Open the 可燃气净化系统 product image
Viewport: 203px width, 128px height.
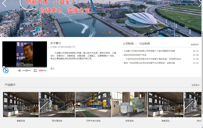tap(93, 105)
